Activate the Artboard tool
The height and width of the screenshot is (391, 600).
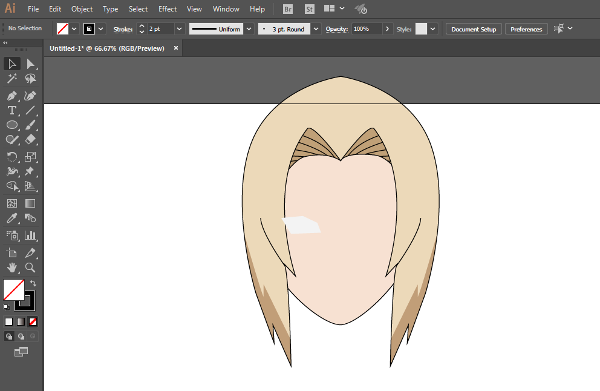point(12,253)
